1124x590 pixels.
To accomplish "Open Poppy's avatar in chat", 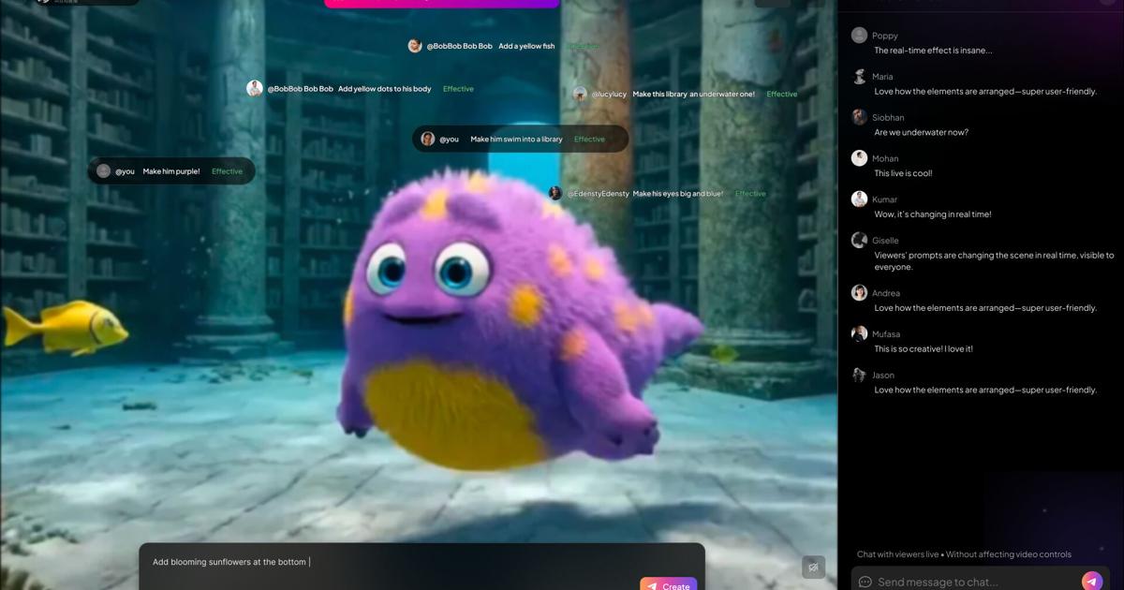I will pyautogui.click(x=859, y=36).
